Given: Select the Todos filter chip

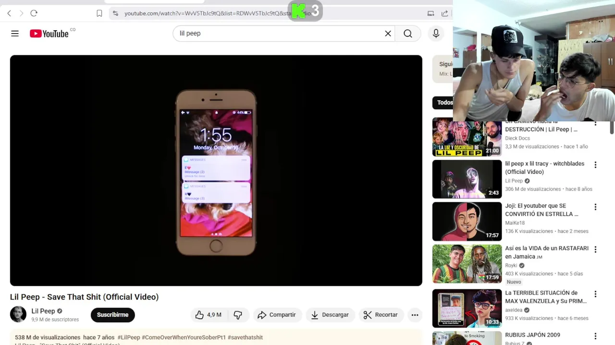Looking at the screenshot, I should click(443, 103).
